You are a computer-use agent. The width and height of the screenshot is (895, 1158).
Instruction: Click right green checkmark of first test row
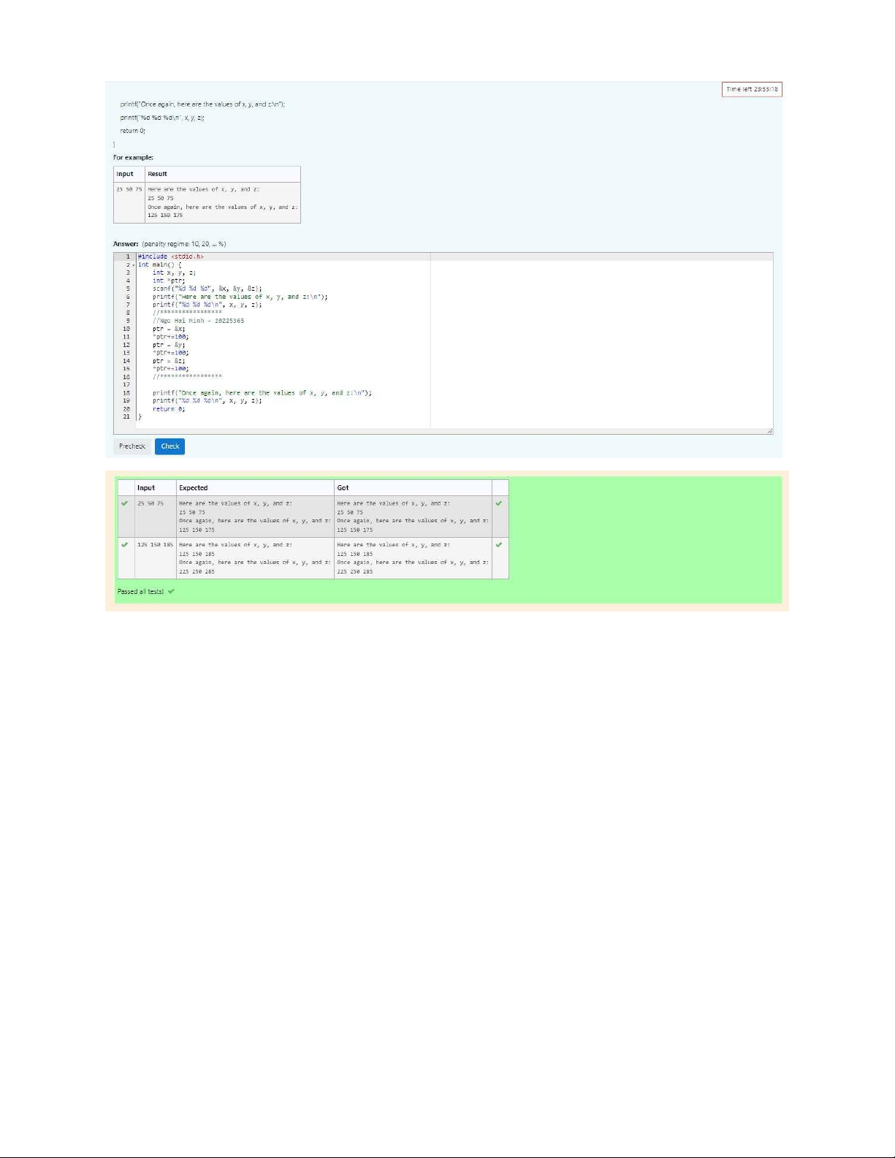click(499, 503)
